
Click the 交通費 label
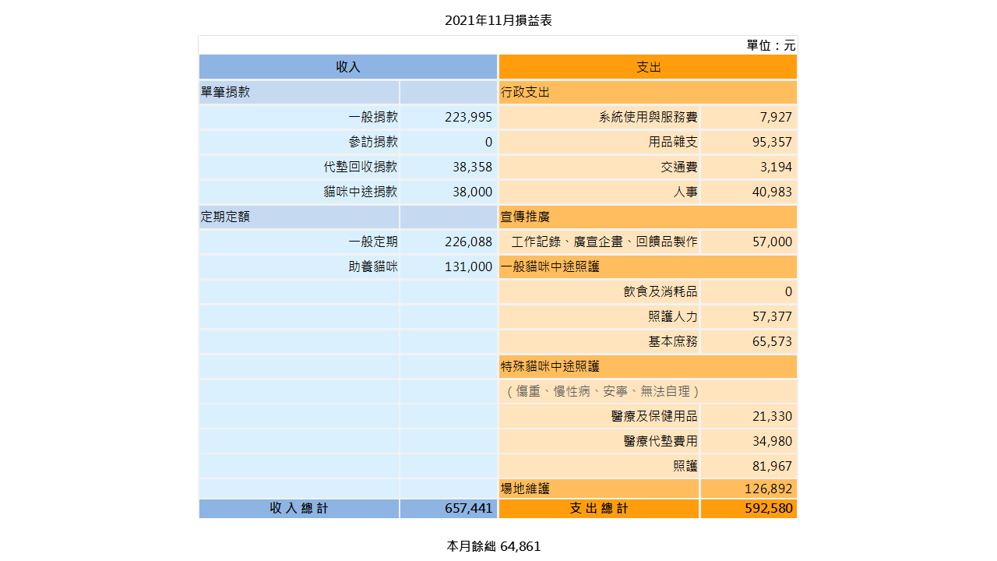[679, 167]
